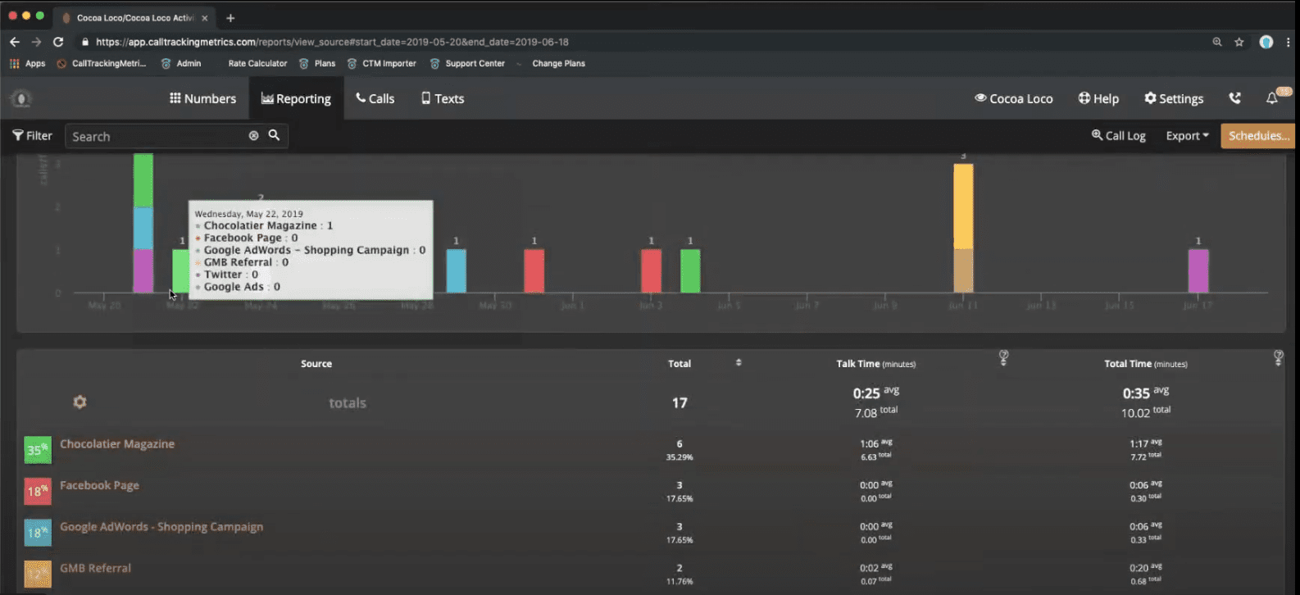This screenshot has width=1300, height=595.
Task: Click the Talk Time help icon
Action: tap(1003, 357)
